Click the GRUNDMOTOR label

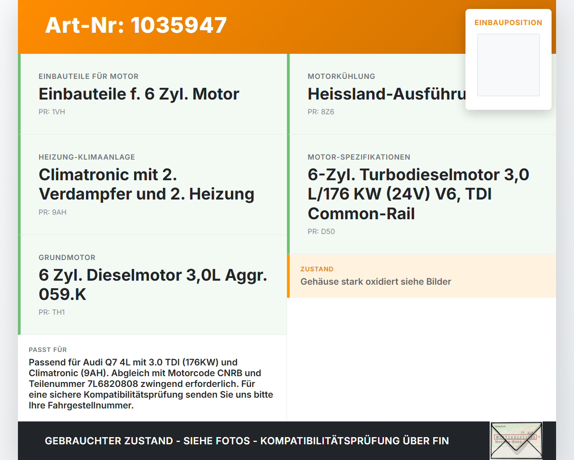point(67,257)
